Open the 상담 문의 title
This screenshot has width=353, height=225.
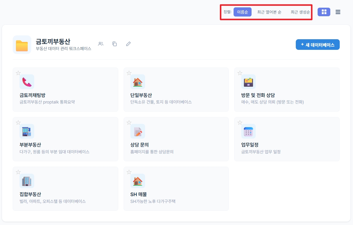coord(139,145)
